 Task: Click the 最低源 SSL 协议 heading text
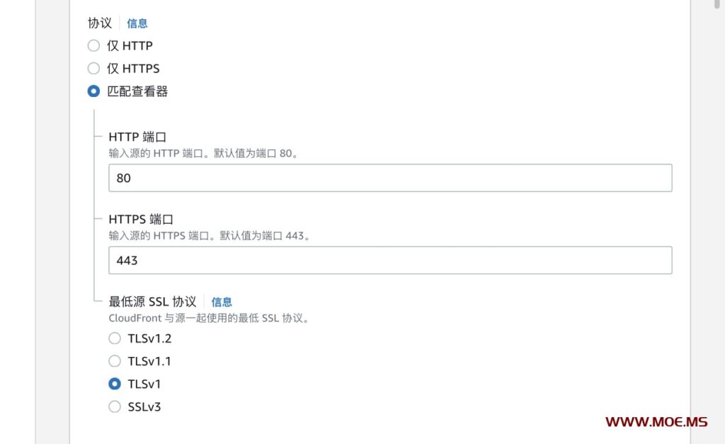coord(152,301)
